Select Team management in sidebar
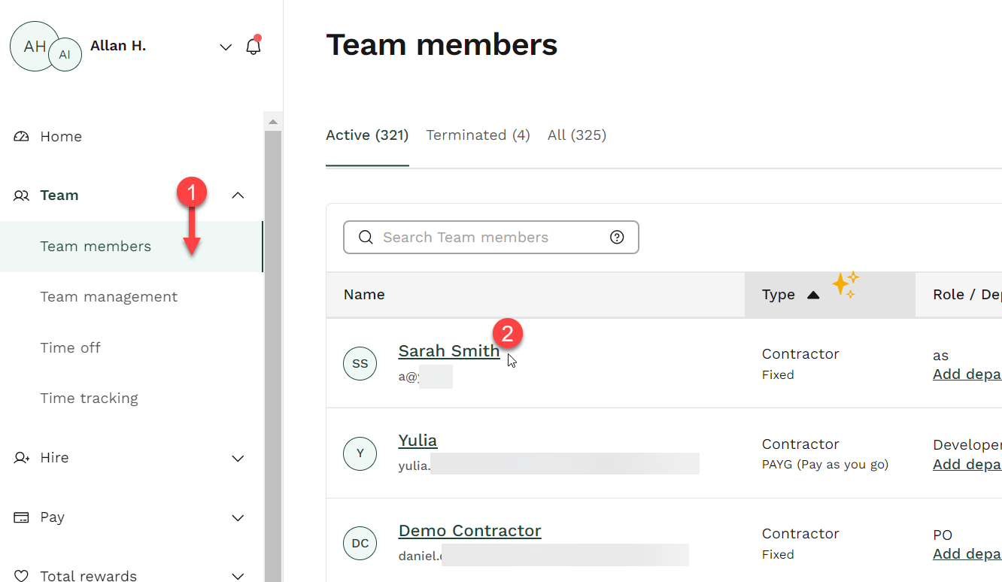This screenshot has height=582, width=1002. click(109, 296)
